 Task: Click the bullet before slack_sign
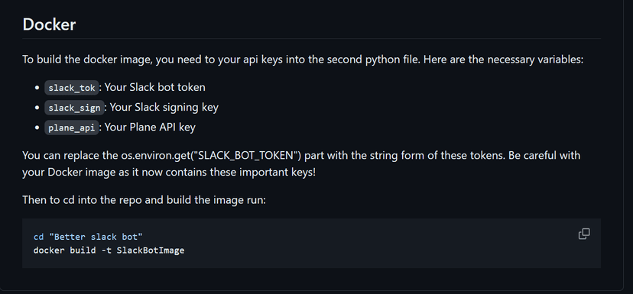pos(37,108)
